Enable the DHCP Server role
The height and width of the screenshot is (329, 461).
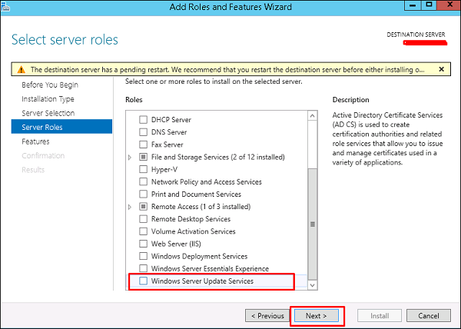pyautogui.click(x=143, y=120)
